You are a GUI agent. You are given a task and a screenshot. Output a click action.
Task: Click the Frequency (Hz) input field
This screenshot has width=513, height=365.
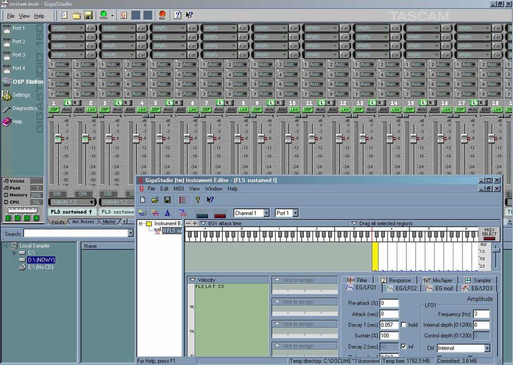coord(481,314)
